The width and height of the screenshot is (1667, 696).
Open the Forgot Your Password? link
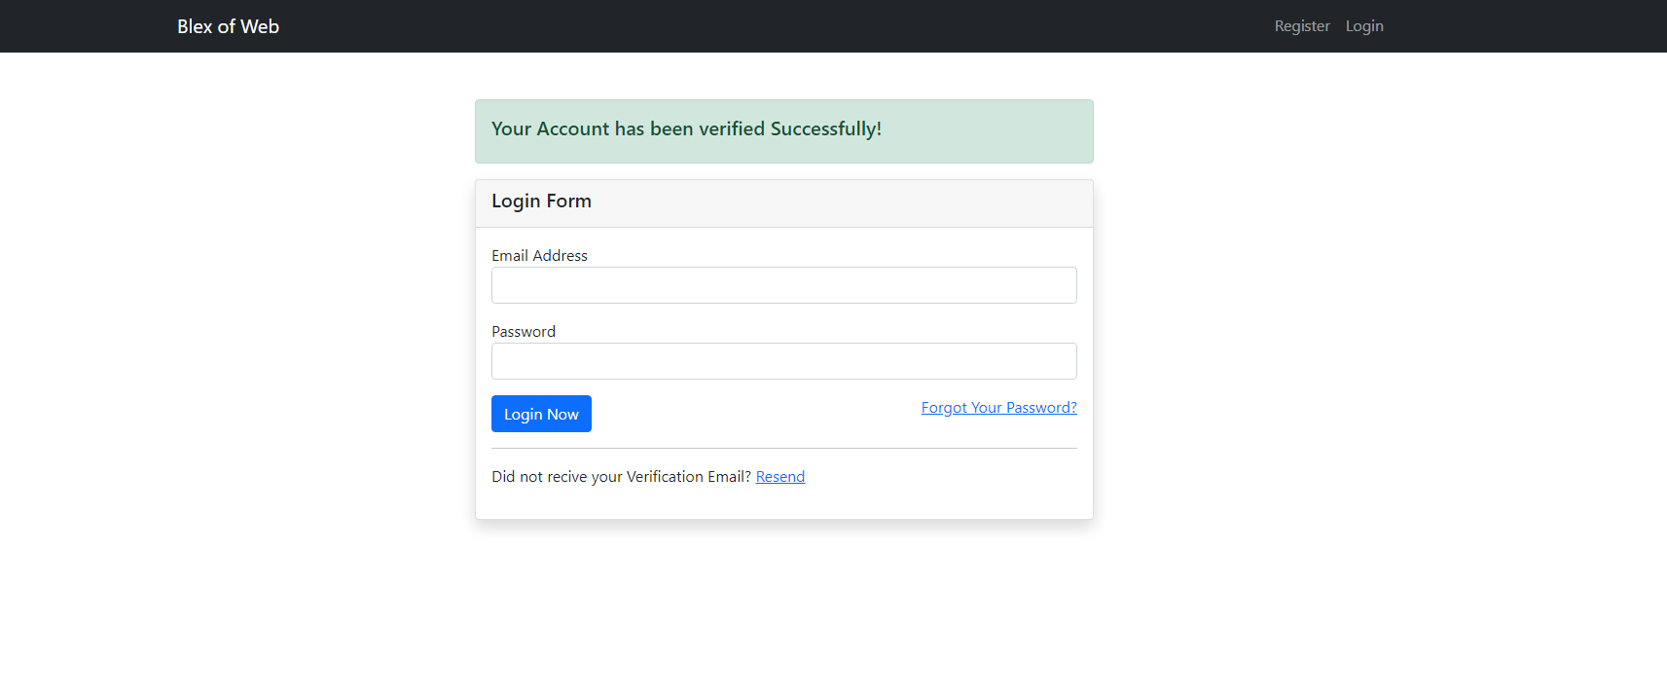[x=998, y=407]
